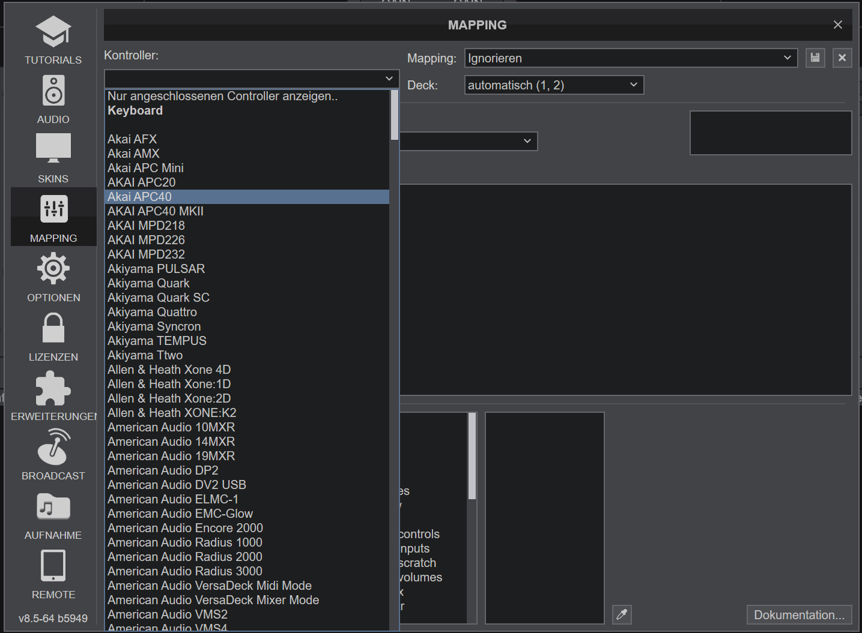Select Allen & Heath Xone:1D
Viewport: 862px width, 633px height.
coord(247,384)
